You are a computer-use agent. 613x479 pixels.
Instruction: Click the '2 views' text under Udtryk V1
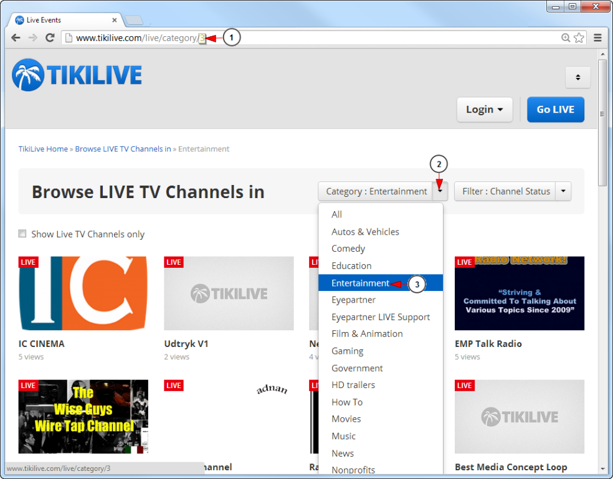pos(177,357)
